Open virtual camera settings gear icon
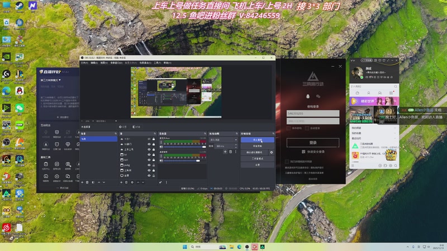This screenshot has height=251, width=447. click(x=272, y=152)
